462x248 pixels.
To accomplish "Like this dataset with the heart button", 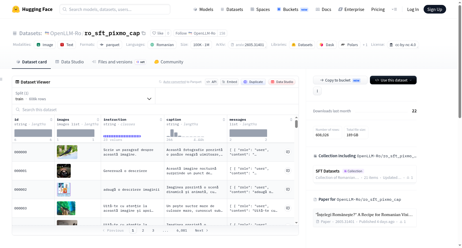I will (x=158, y=33).
